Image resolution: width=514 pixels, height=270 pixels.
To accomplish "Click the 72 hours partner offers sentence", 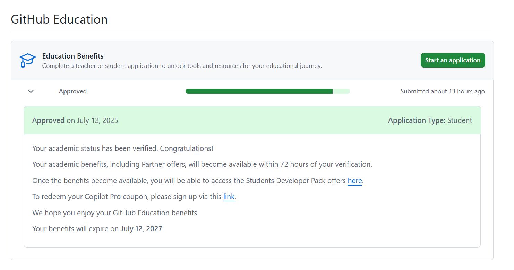I will (202, 164).
